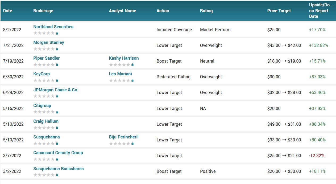Click the lock icon under Northland Securities
The height and width of the screenshot is (184, 336).
tap(57, 33)
